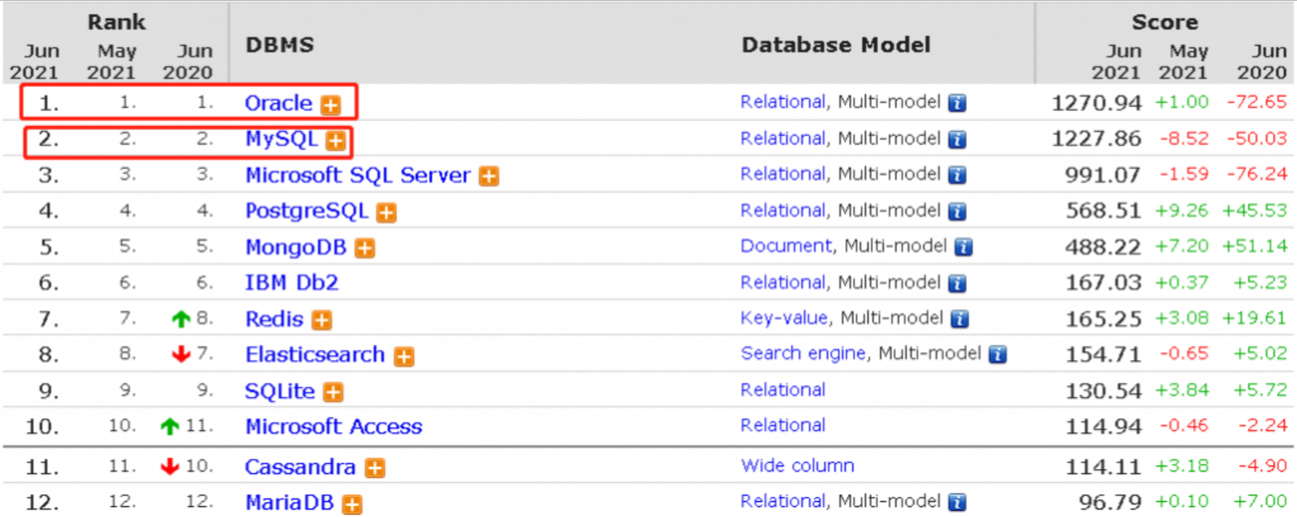Open the IBM Db2 link
Screen dimensions: 1297x517
tap(292, 282)
